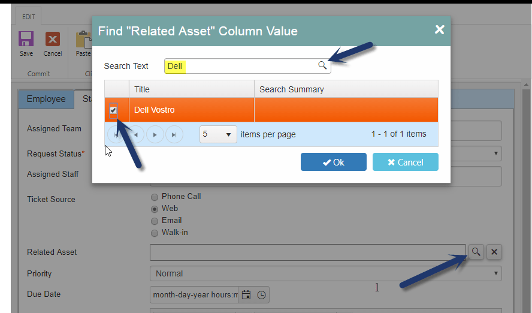Confirm the selection with Ok button
Image resolution: width=532 pixels, height=313 pixels.
coord(334,162)
